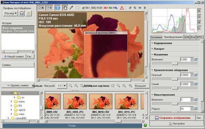This screenshot has width=205, height=129.
Task: Zoom out the detailed picture view
Action: coord(118,86)
